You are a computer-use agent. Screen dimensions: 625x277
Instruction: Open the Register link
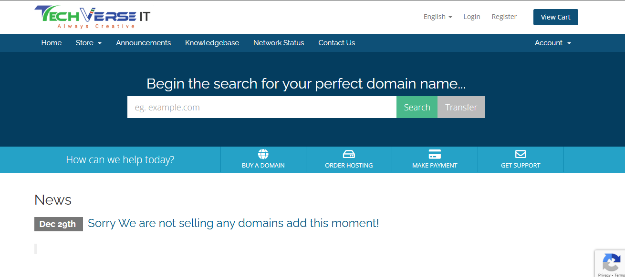[x=504, y=17]
